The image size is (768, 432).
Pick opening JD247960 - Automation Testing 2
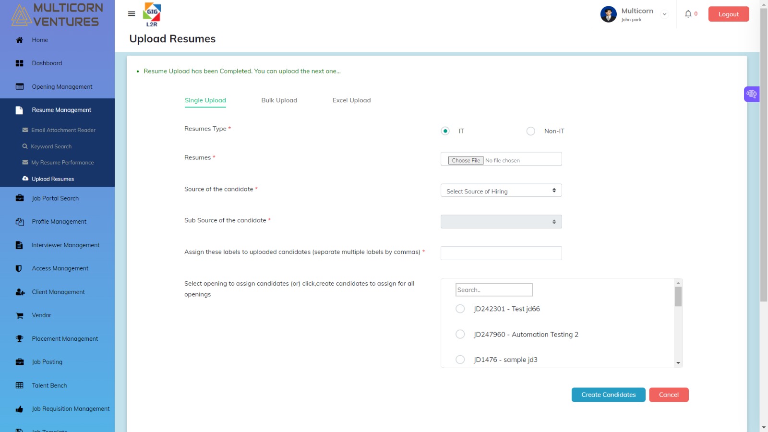[x=460, y=334]
